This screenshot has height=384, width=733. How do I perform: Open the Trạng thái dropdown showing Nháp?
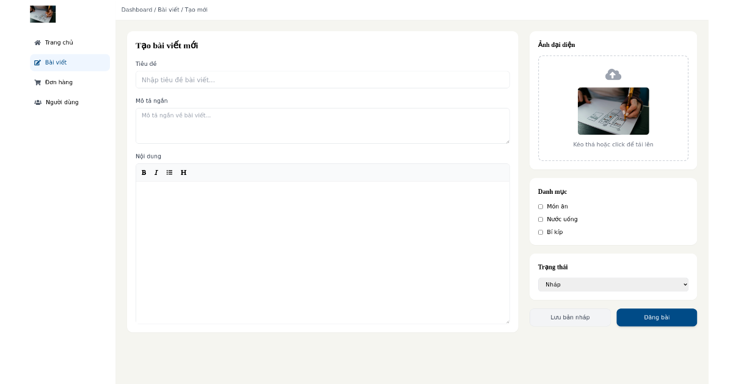pyautogui.click(x=613, y=285)
